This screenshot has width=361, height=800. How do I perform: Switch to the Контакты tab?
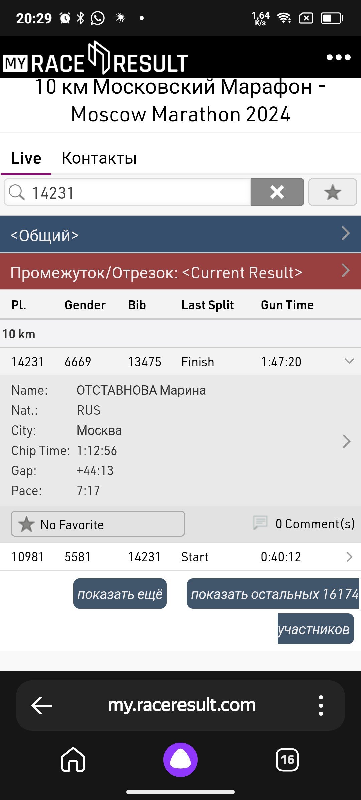pyautogui.click(x=99, y=158)
